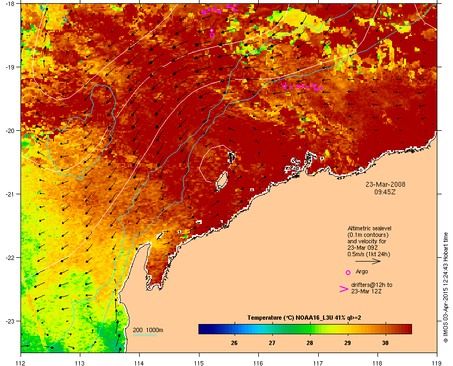
Task: Click the dark blue end of colorbar
Action: pyautogui.click(x=202, y=329)
